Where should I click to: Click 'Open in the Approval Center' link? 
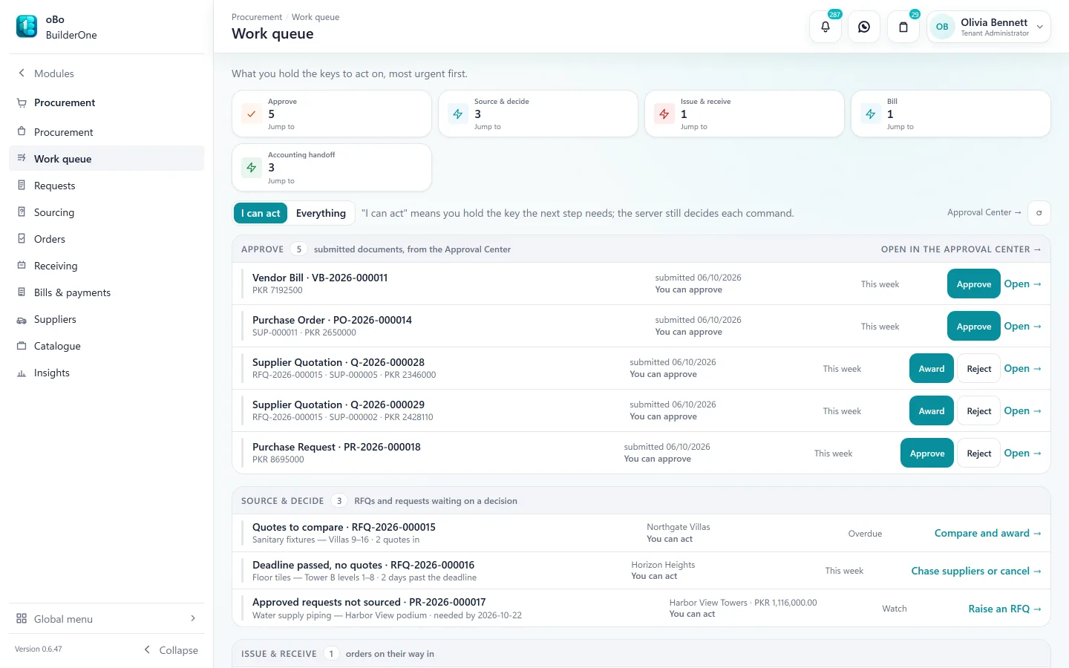click(x=961, y=249)
